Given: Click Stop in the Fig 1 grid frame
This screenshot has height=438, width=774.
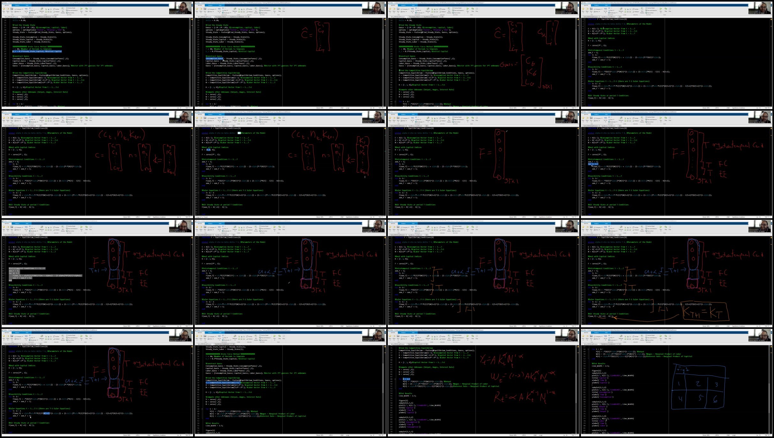Looking at the screenshot, I should (670, 337).
